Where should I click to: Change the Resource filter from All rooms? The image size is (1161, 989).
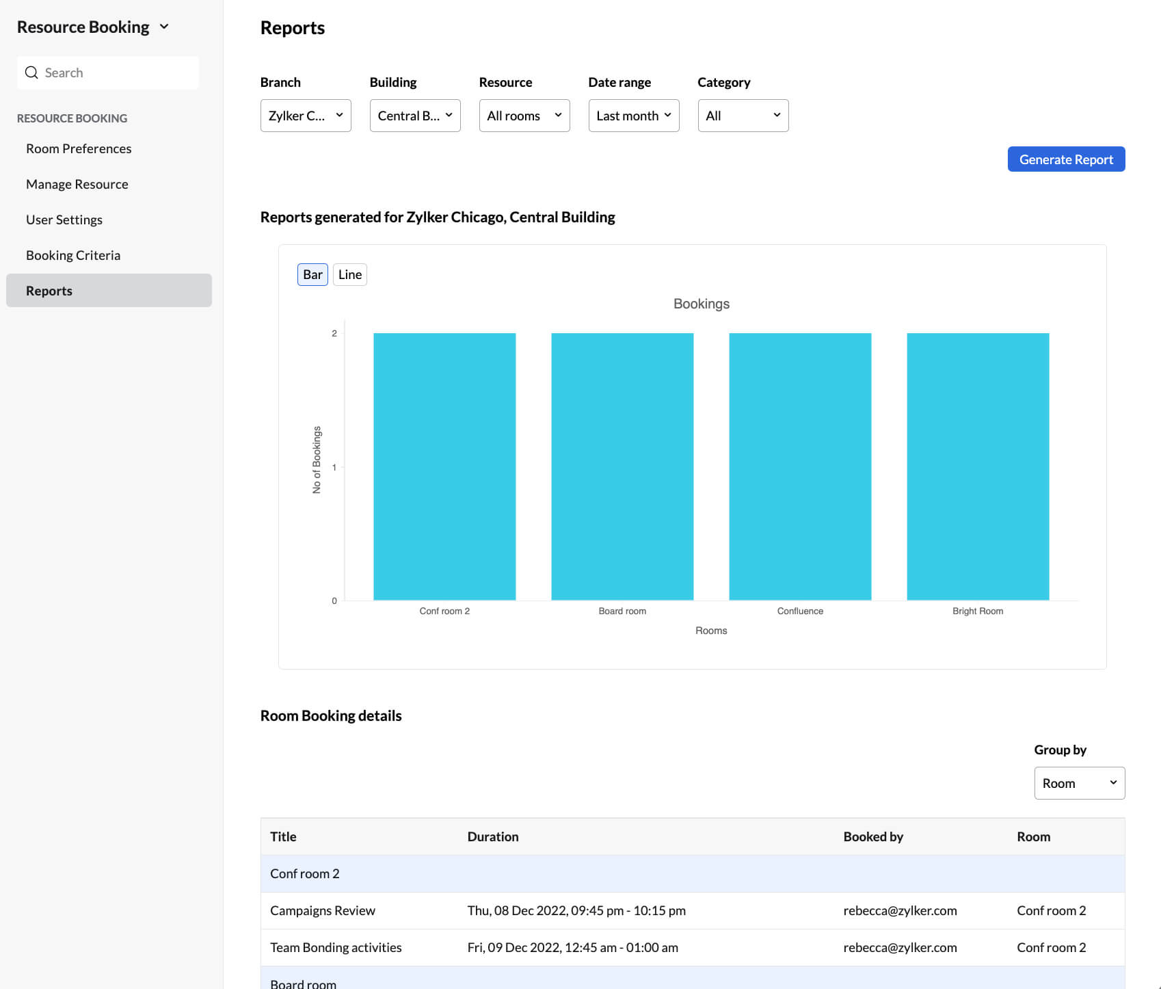[524, 116]
